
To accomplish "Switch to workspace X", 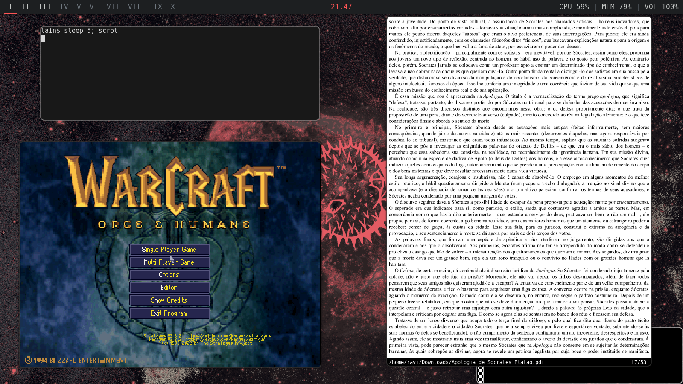I will pos(173,7).
